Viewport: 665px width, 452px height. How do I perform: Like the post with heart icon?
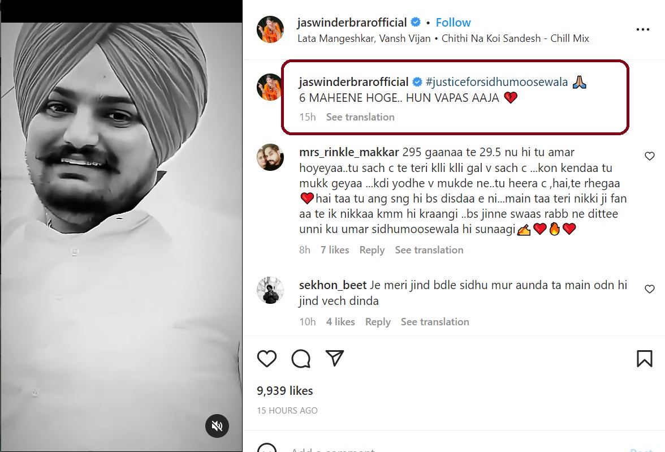[x=267, y=358]
